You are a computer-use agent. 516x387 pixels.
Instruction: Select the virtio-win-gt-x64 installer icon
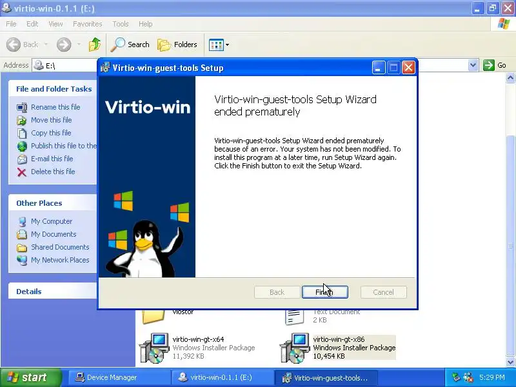(154, 348)
